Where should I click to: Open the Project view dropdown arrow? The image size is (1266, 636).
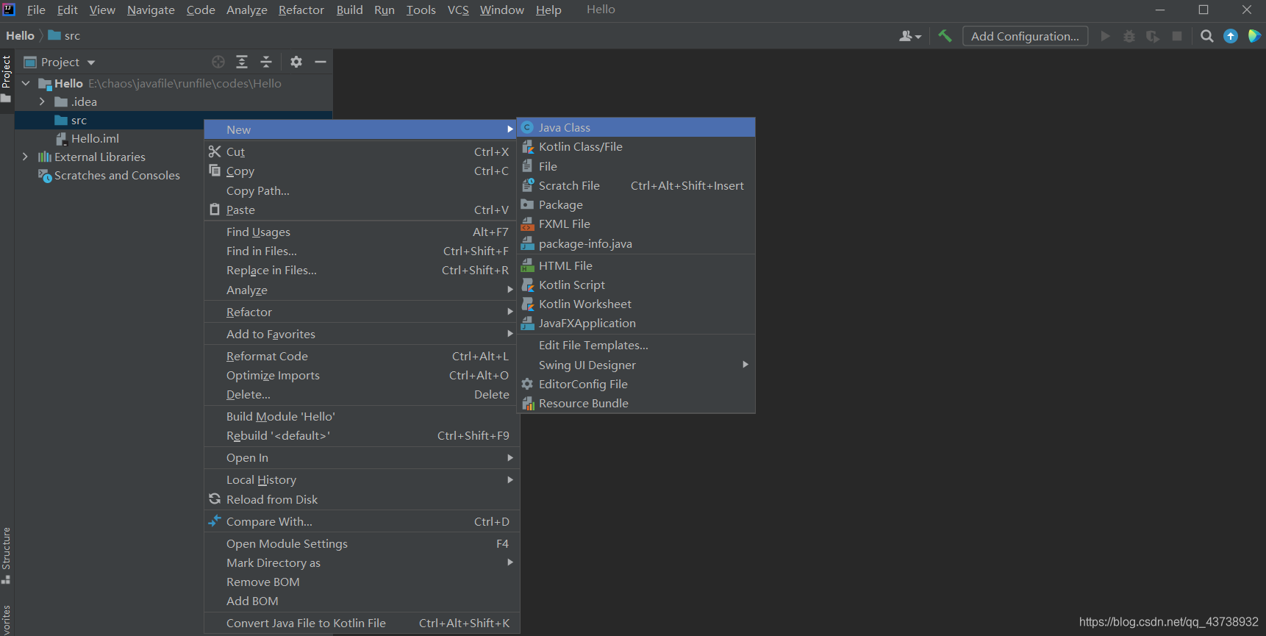click(x=91, y=62)
